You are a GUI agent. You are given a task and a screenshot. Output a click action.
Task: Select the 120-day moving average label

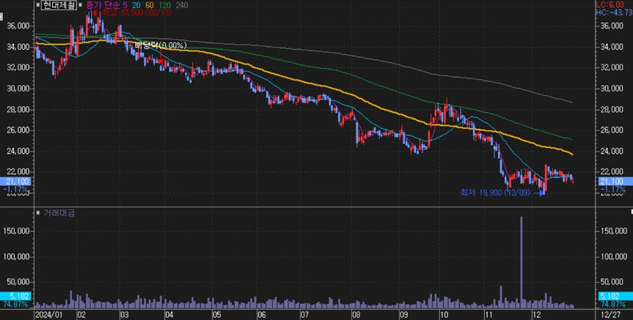pyautogui.click(x=164, y=5)
